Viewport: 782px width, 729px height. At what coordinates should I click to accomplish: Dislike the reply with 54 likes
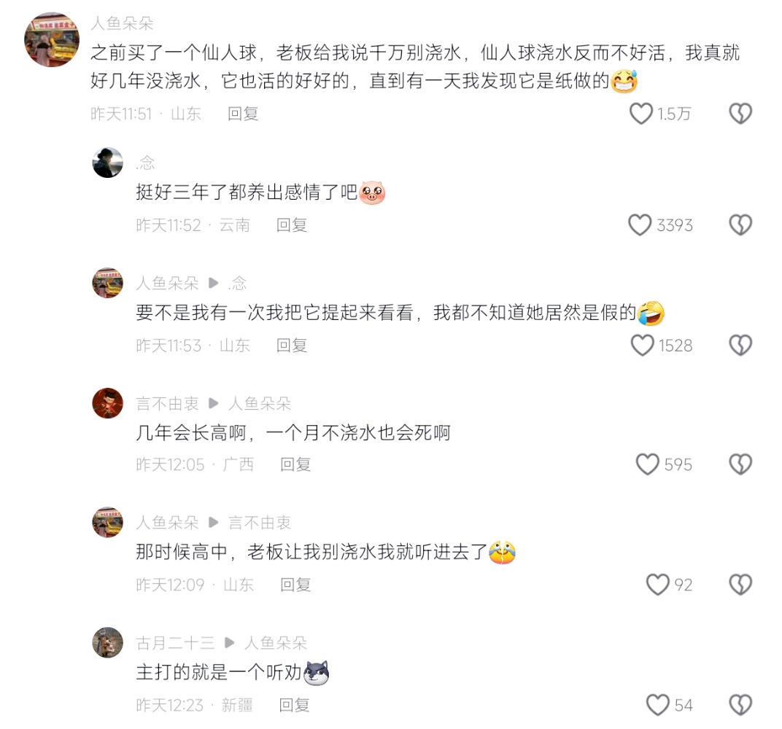[x=740, y=705]
